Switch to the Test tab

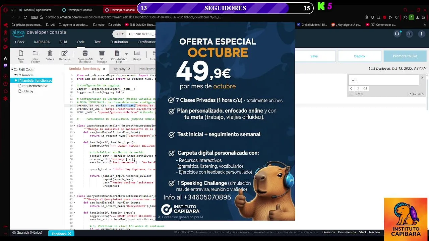(x=97, y=42)
